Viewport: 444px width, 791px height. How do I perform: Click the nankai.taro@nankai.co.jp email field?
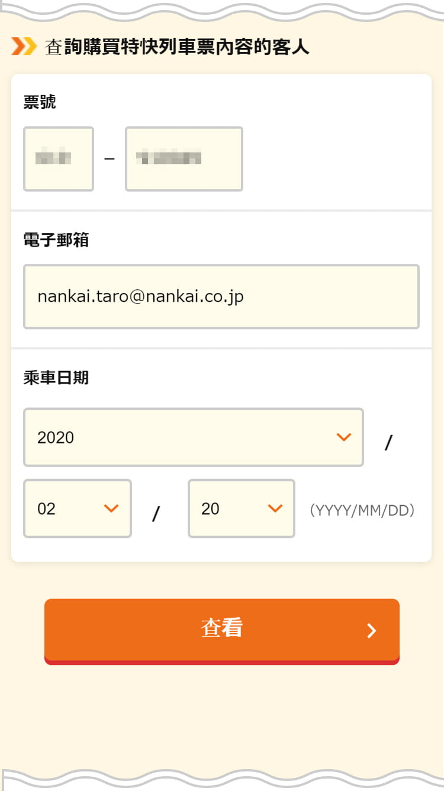[x=221, y=296]
